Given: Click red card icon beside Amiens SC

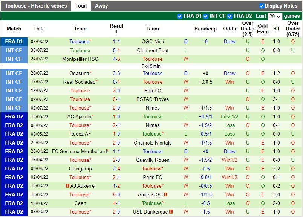Looking at the screenshot, I should [x=166, y=195].
